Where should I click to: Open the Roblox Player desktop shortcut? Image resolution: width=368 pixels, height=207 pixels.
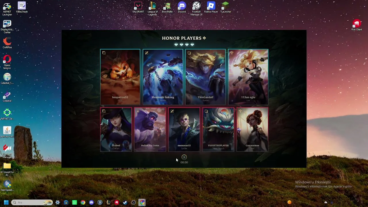tap(211, 7)
